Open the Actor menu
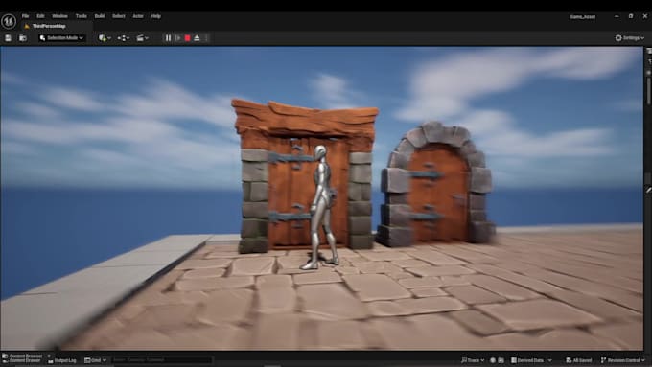Screen dimensions: 652x367 pyautogui.click(x=138, y=16)
